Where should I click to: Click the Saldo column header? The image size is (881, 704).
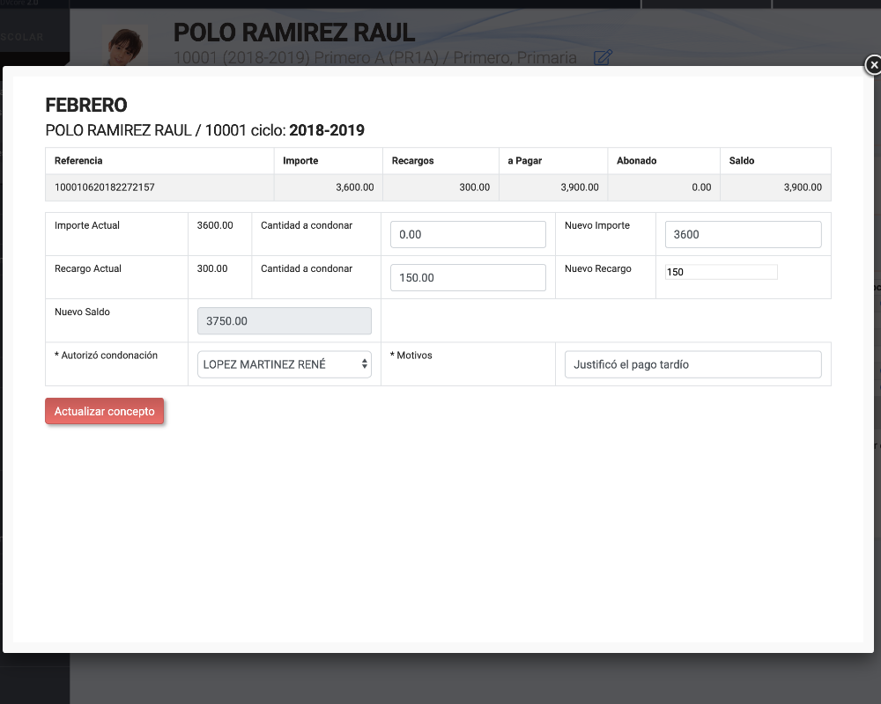click(x=741, y=161)
